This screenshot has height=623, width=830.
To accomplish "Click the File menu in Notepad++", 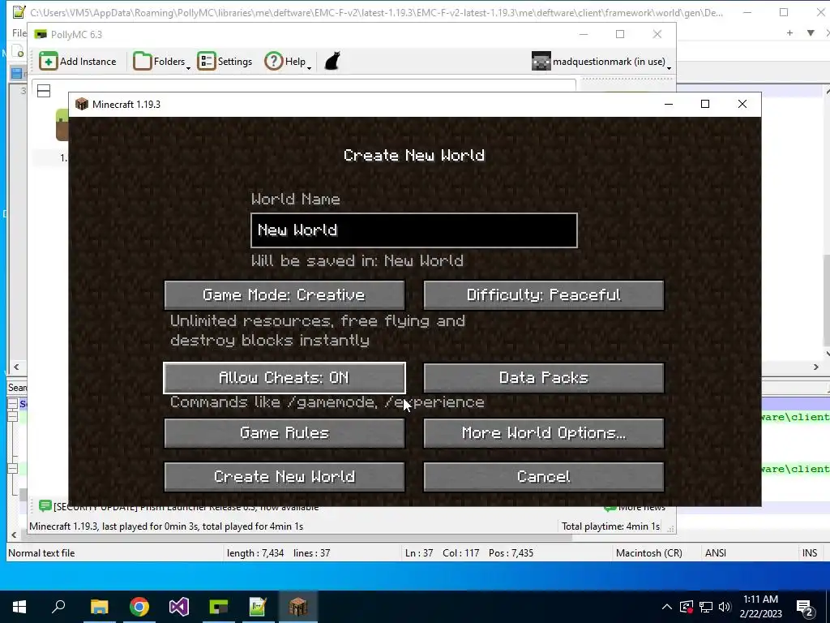I will 19,32.
